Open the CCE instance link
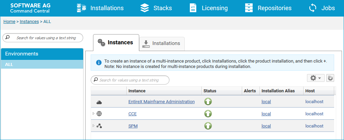 132,114
